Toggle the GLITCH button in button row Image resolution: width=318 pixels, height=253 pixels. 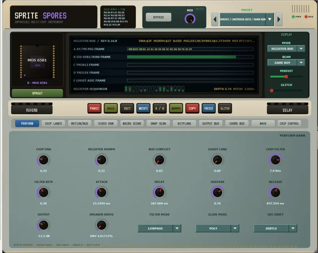(x=225, y=108)
